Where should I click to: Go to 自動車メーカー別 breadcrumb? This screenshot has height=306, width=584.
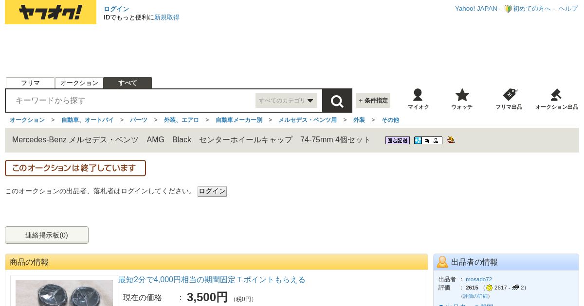tap(239, 120)
